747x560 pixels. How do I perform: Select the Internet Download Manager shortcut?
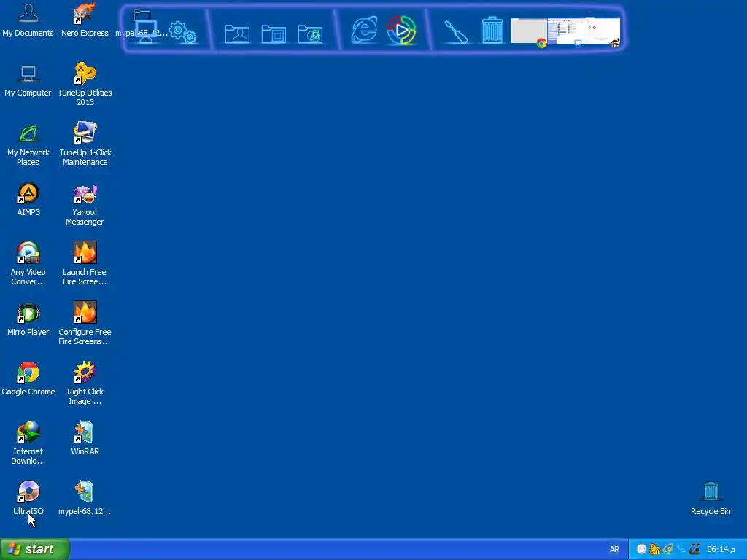coord(28,443)
